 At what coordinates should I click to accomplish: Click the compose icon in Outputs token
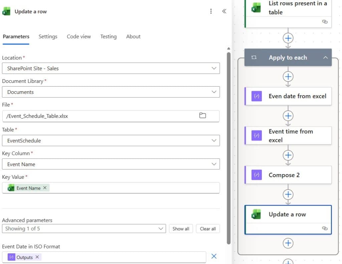pos(11,257)
